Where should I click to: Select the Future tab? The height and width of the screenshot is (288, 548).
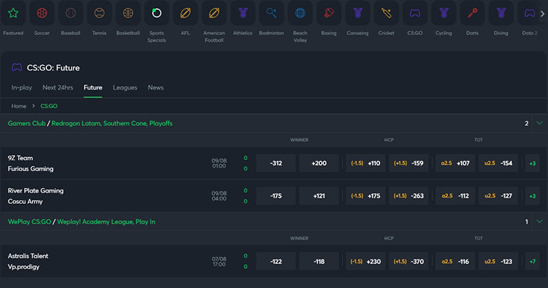(x=93, y=88)
